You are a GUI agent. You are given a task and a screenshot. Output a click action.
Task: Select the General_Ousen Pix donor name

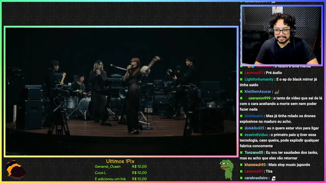point(107,166)
